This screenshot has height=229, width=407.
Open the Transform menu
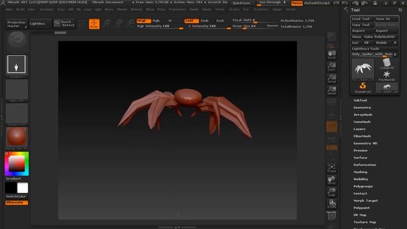click(261, 10)
